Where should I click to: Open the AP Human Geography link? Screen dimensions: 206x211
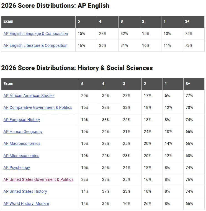[x=23, y=132]
